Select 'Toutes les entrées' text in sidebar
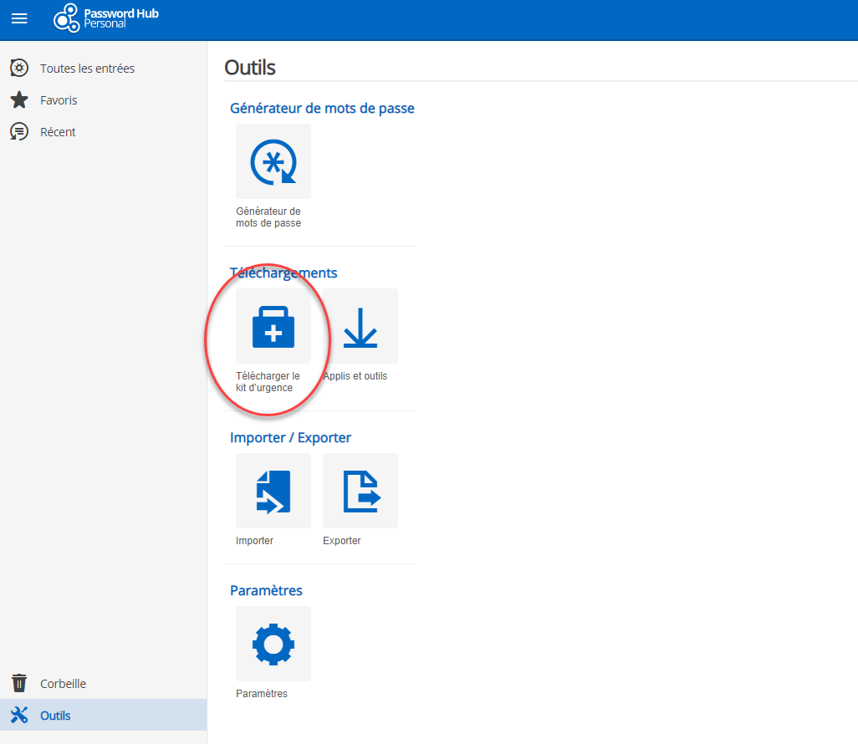 click(87, 69)
